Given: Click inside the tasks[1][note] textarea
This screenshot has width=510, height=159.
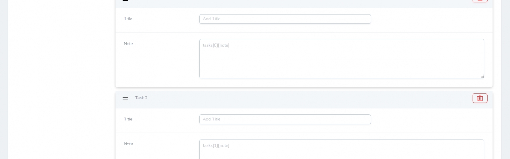Looking at the screenshot, I should click(x=341, y=152).
